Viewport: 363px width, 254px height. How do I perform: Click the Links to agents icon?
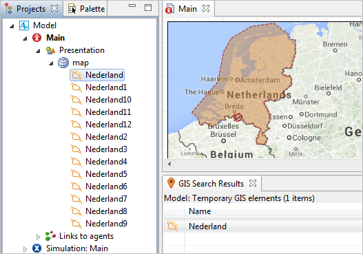point(50,236)
